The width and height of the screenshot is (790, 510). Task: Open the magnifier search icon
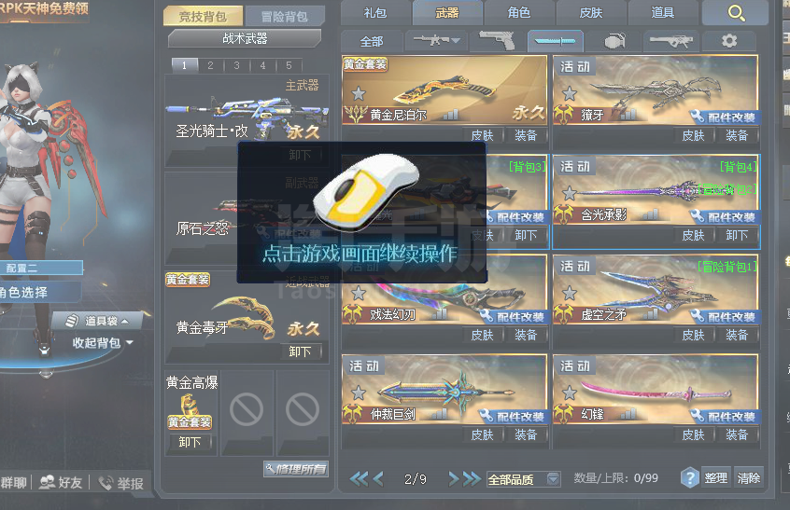[736, 12]
